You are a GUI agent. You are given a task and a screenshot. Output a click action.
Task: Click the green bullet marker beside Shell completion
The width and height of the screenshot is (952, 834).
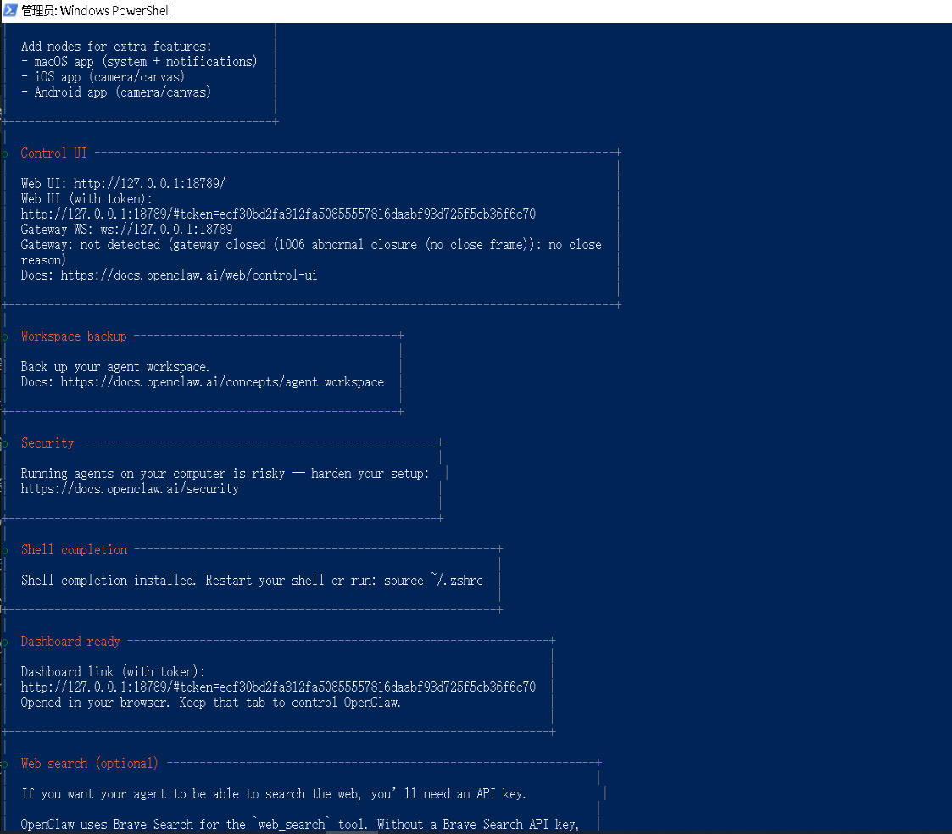pos(5,551)
